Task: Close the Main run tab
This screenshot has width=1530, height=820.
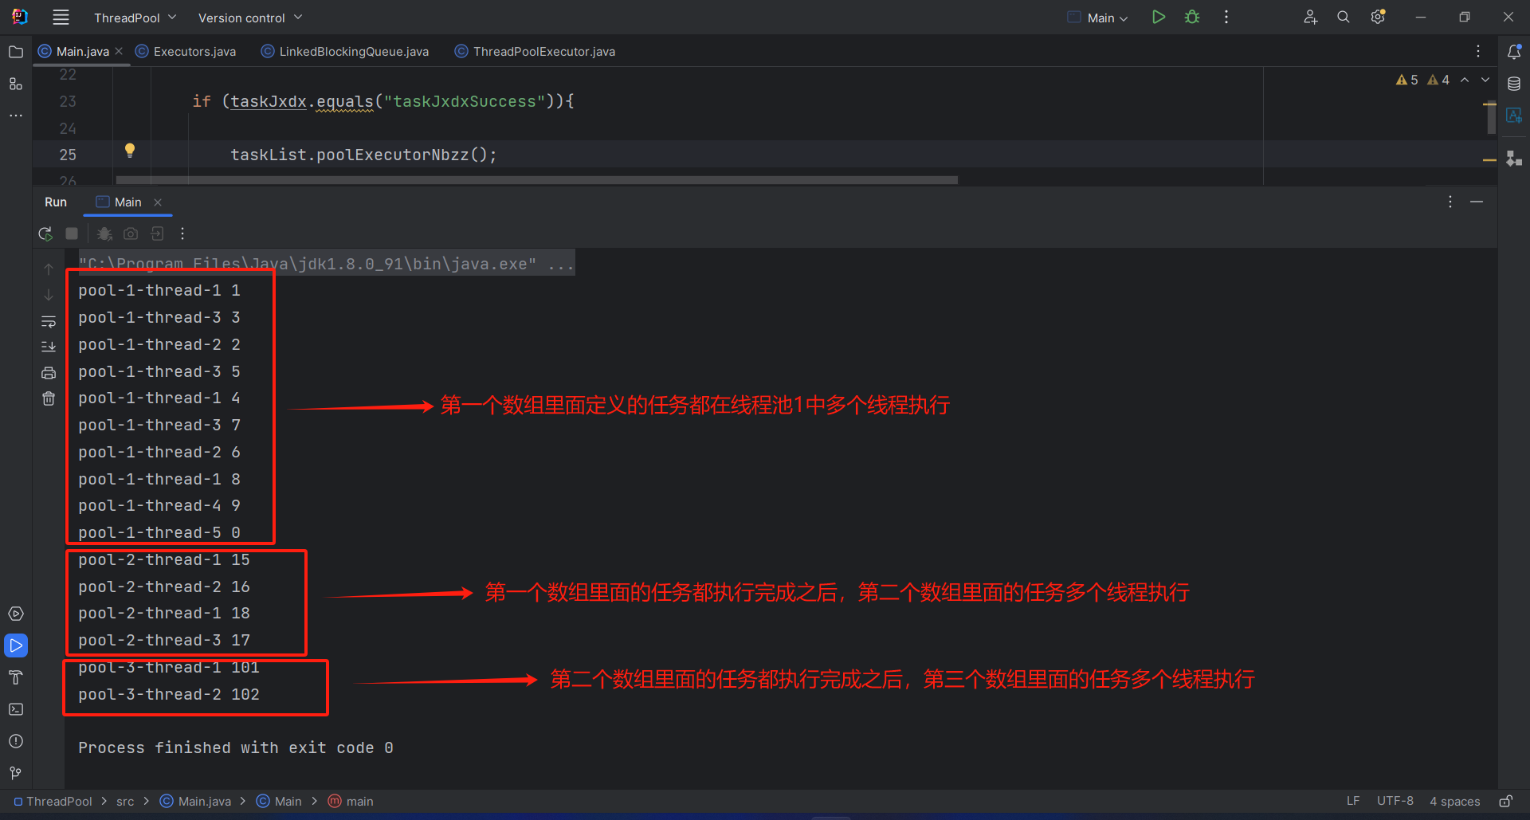Action: pyautogui.click(x=158, y=202)
